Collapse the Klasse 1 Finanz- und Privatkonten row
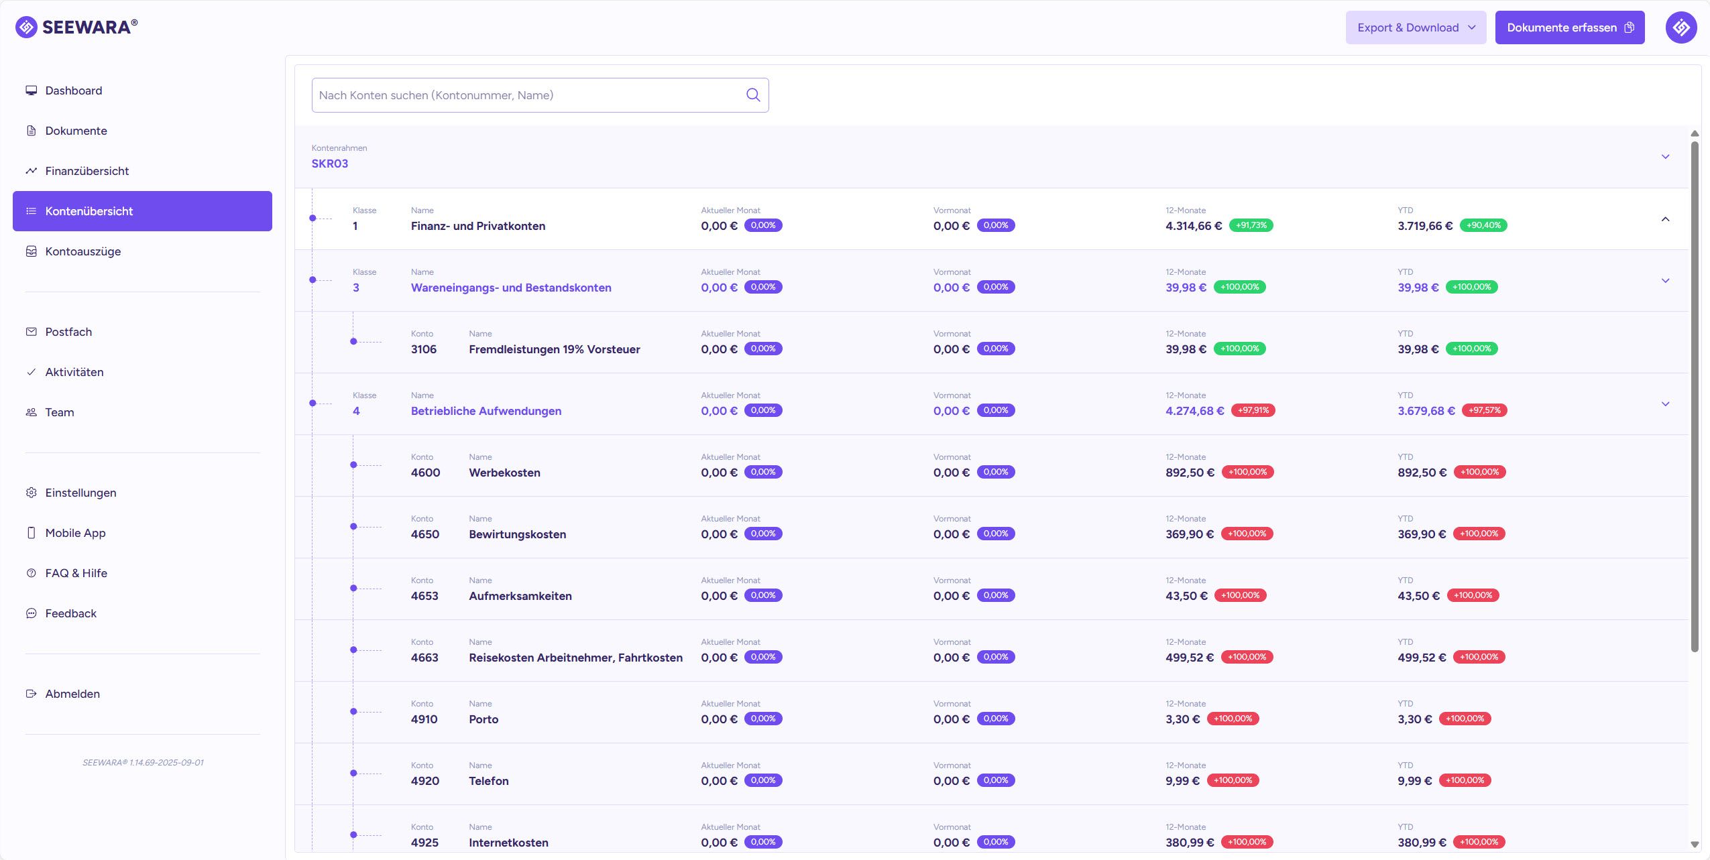The height and width of the screenshot is (860, 1710). click(1665, 219)
